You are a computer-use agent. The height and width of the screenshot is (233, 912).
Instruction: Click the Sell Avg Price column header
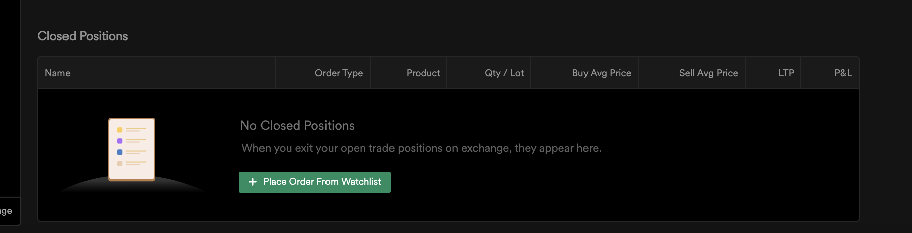[708, 73]
